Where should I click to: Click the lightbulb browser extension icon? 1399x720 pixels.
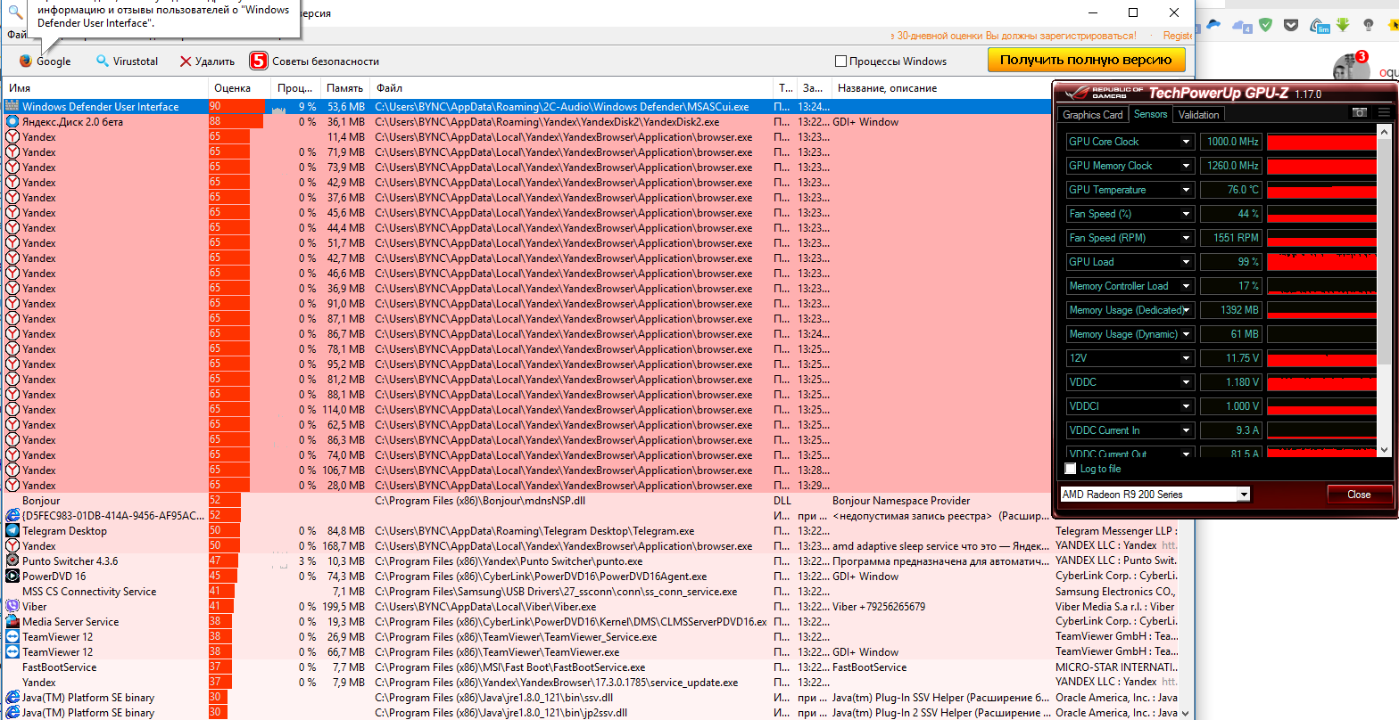click(1370, 26)
